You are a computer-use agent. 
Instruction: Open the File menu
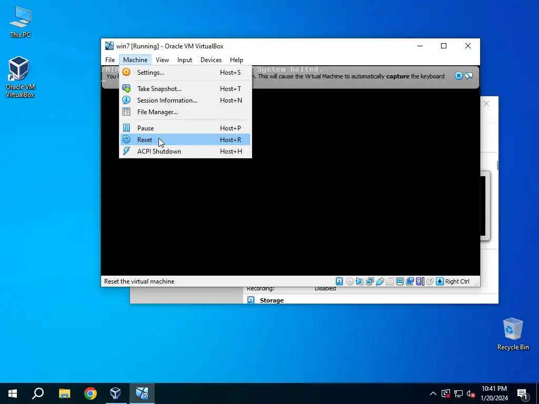(x=110, y=60)
